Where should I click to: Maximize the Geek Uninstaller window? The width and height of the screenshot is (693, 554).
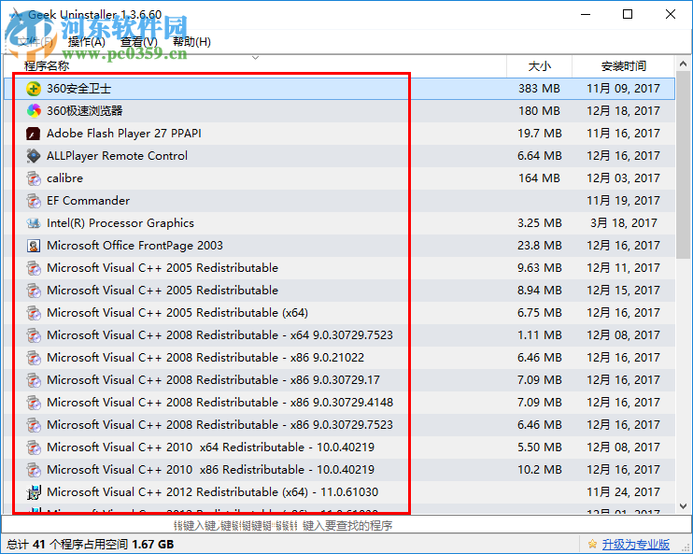tap(628, 15)
